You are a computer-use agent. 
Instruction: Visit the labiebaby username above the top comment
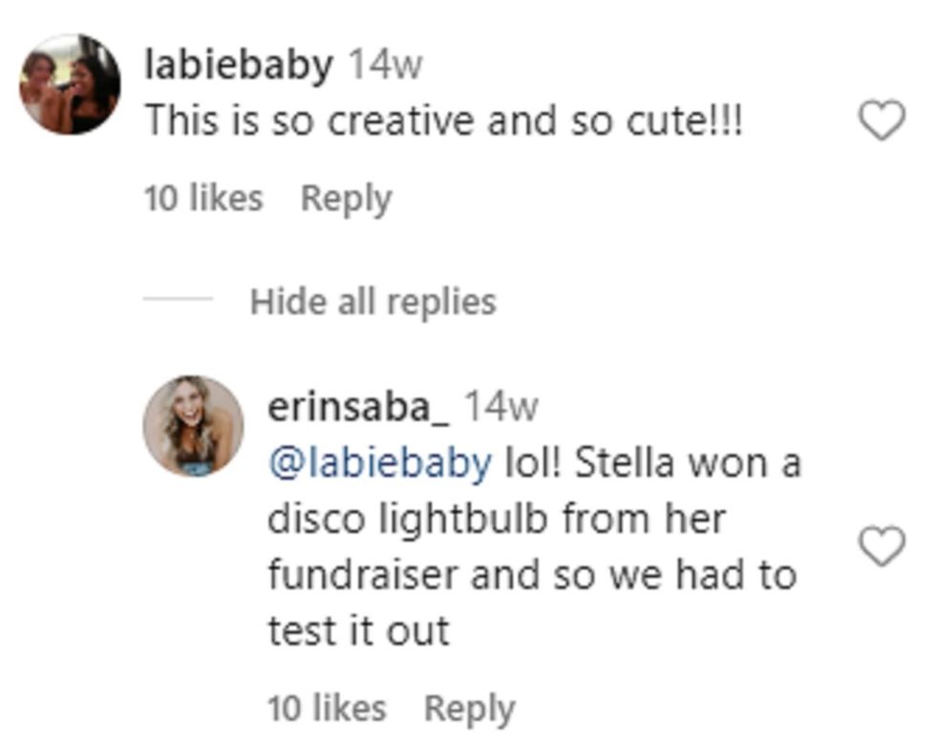[239, 65]
